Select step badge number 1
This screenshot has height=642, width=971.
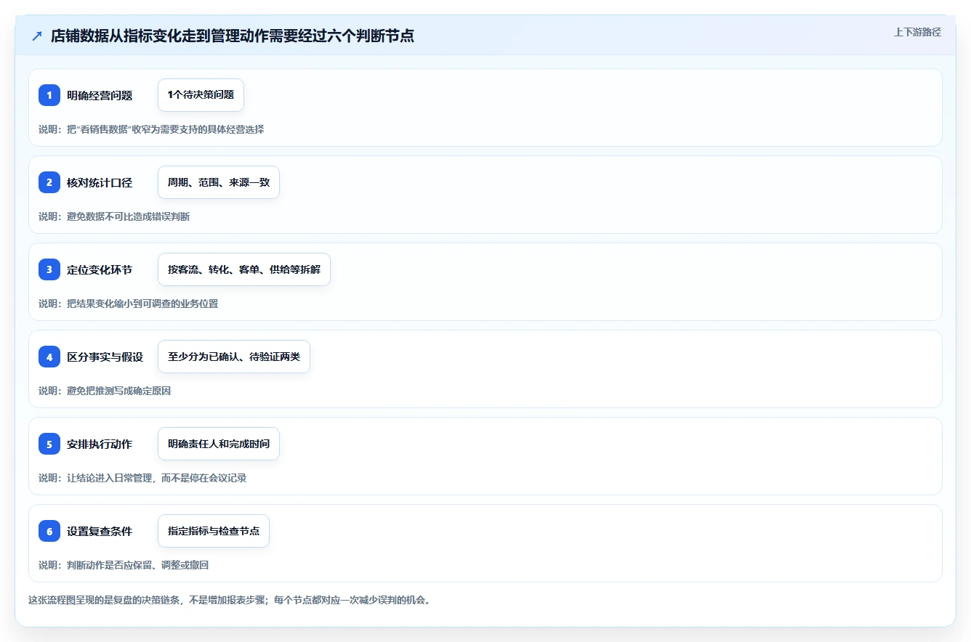click(49, 95)
